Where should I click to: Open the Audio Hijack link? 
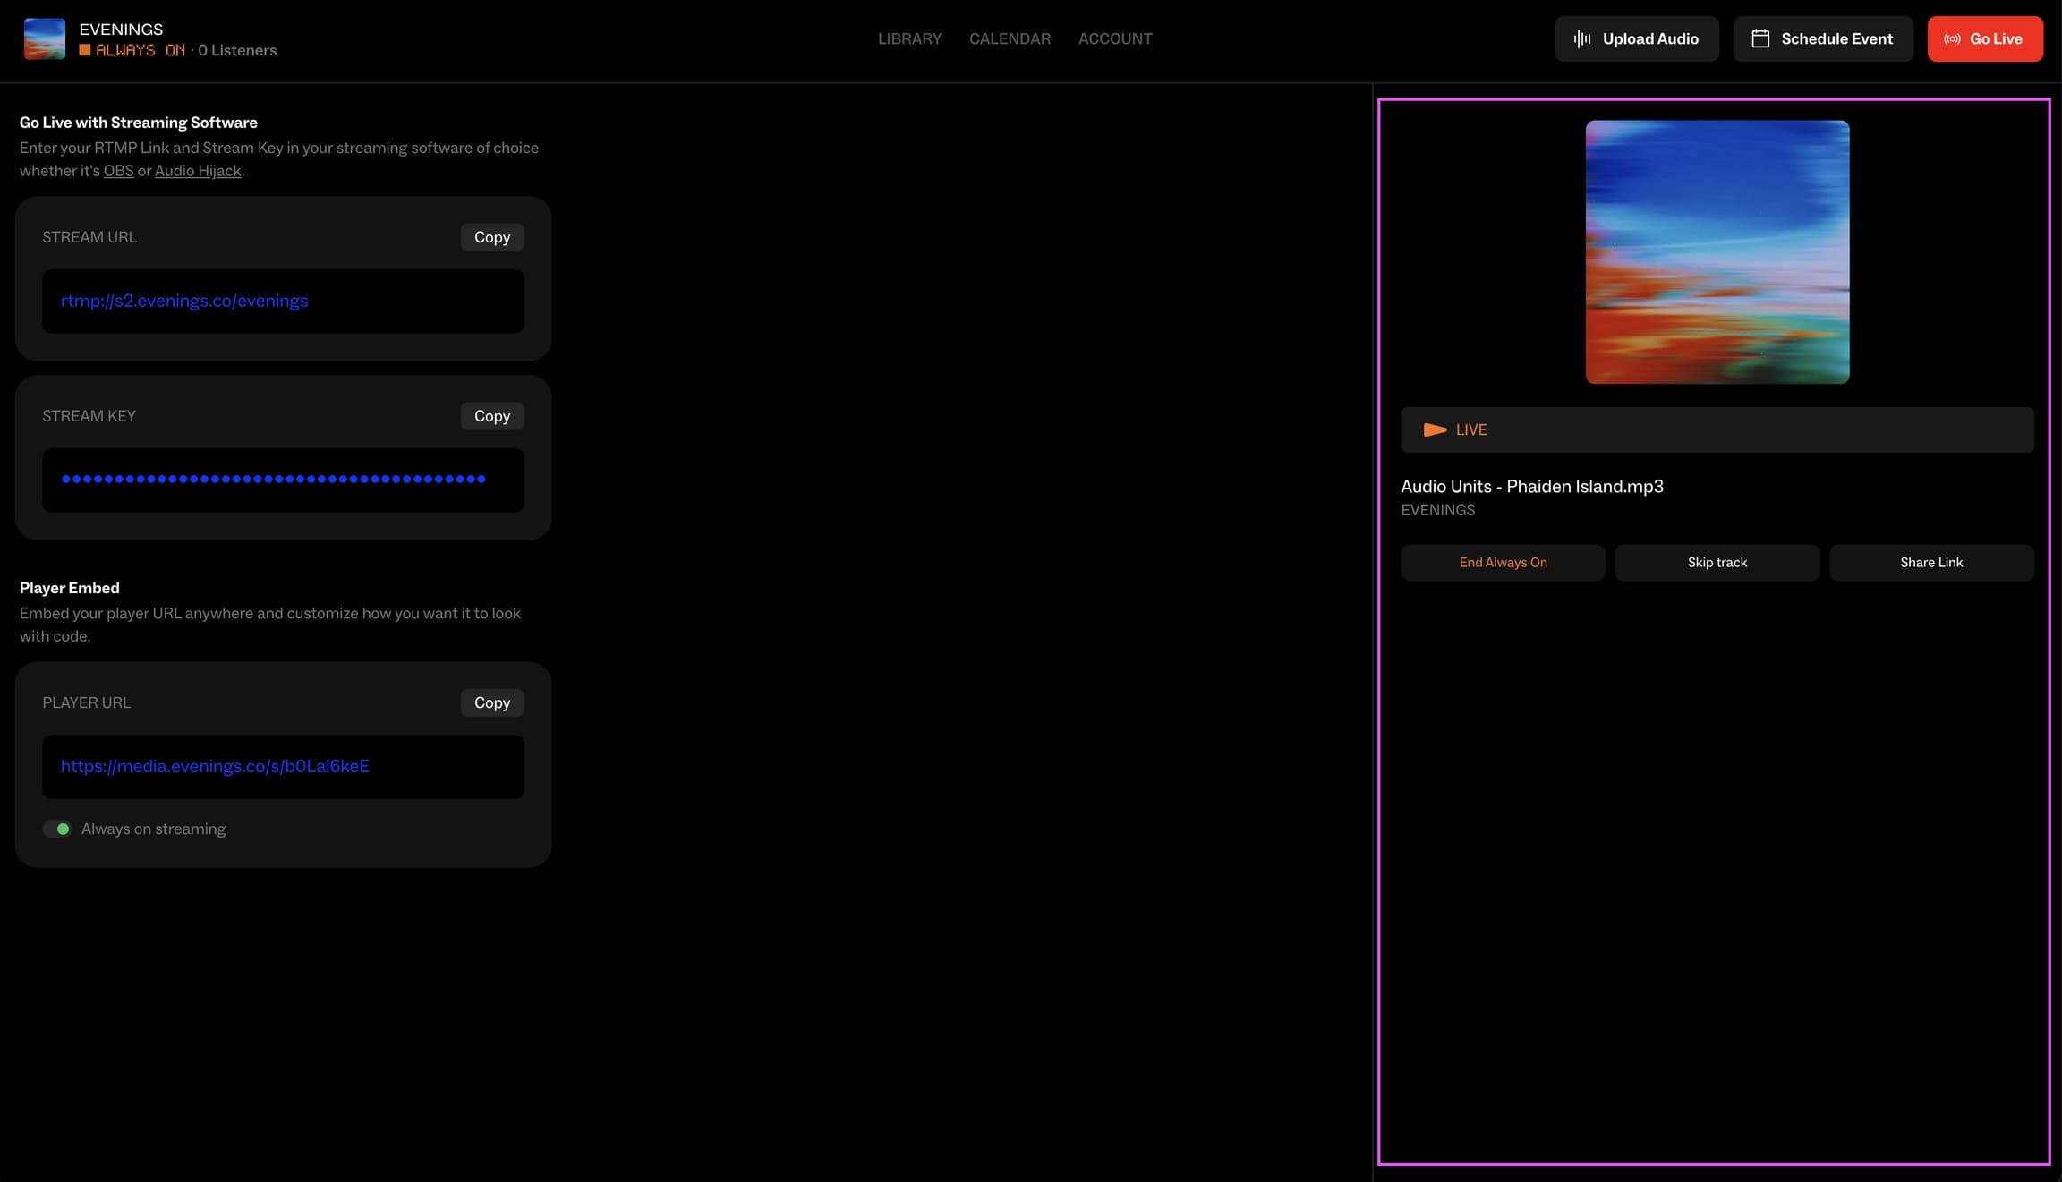click(198, 171)
